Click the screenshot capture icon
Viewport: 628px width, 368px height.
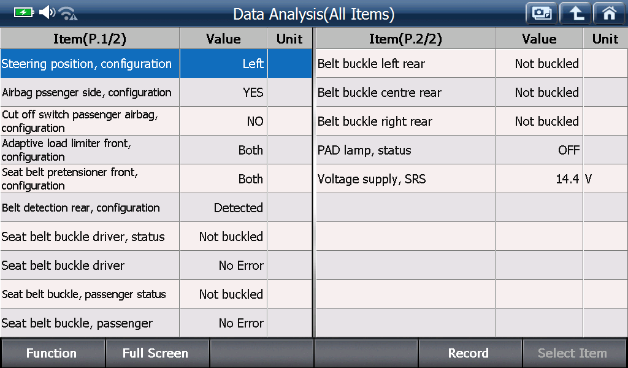pyautogui.click(x=542, y=13)
